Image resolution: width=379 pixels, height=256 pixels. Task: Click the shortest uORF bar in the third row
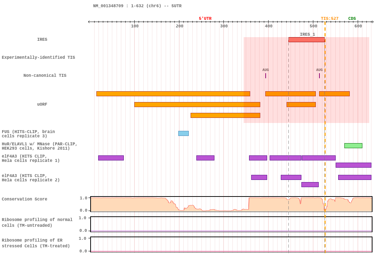(225, 115)
